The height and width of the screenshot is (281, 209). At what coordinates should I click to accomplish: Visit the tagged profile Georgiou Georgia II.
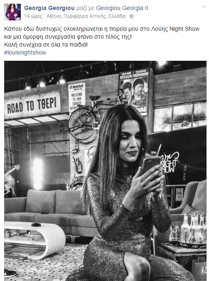[123, 8]
